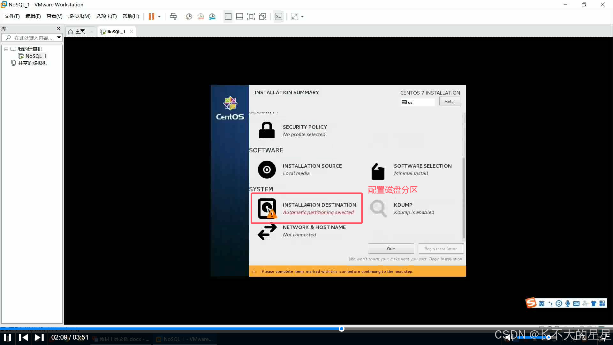The height and width of the screenshot is (345, 613).
Task: Click the Quit button
Action: pos(391,249)
